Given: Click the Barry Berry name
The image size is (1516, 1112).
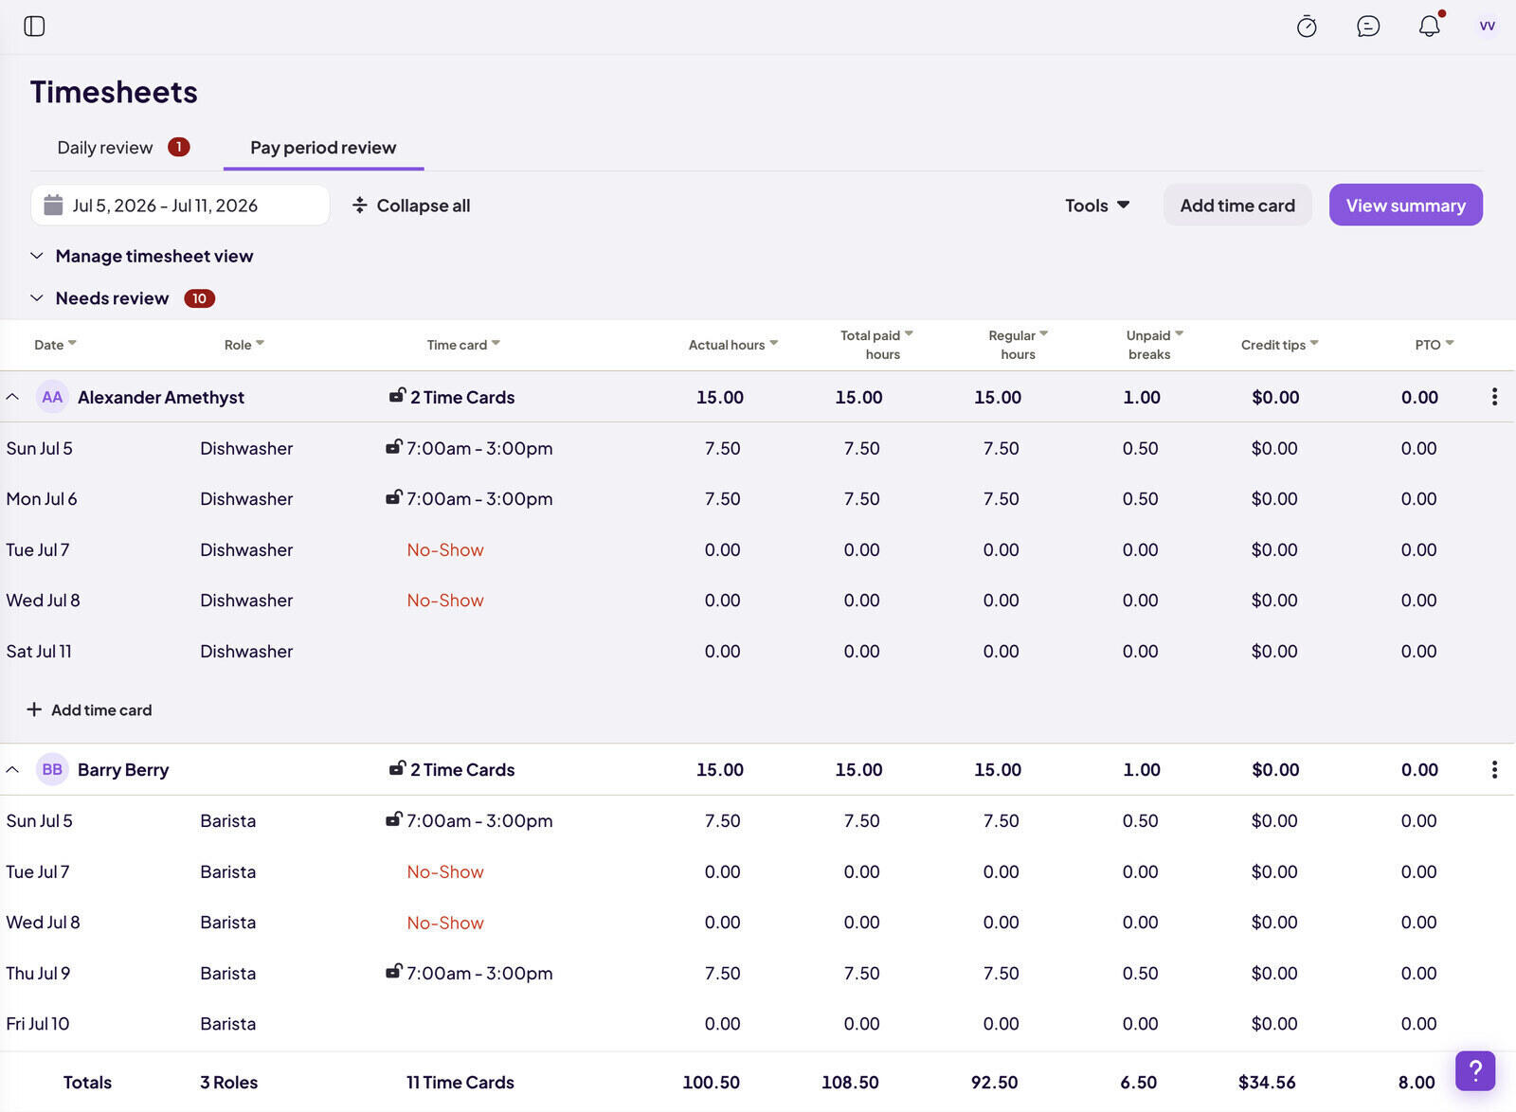Looking at the screenshot, I should [123, 770].
